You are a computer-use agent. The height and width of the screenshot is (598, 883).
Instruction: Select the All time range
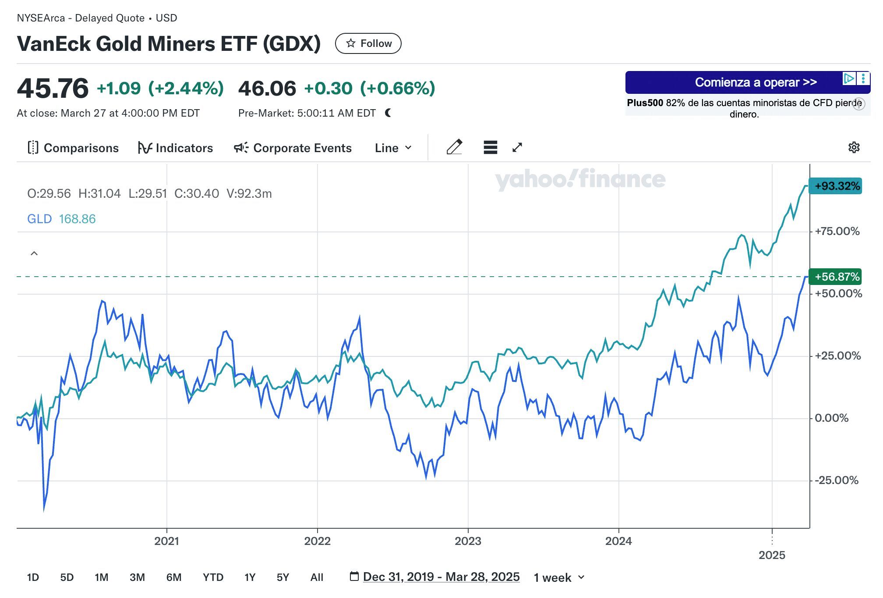tap(317, 577)
